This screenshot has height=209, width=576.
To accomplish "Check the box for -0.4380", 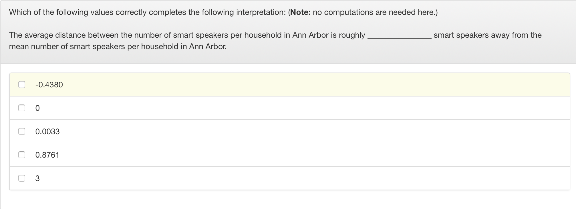I will [x=22, y=85].
